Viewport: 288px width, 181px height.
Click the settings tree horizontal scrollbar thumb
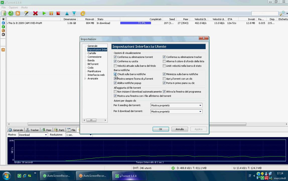pyautogui.click(x=91, y=120)
